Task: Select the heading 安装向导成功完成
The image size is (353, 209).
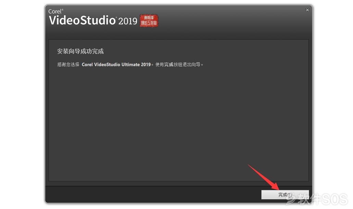Action: [80, 51]
